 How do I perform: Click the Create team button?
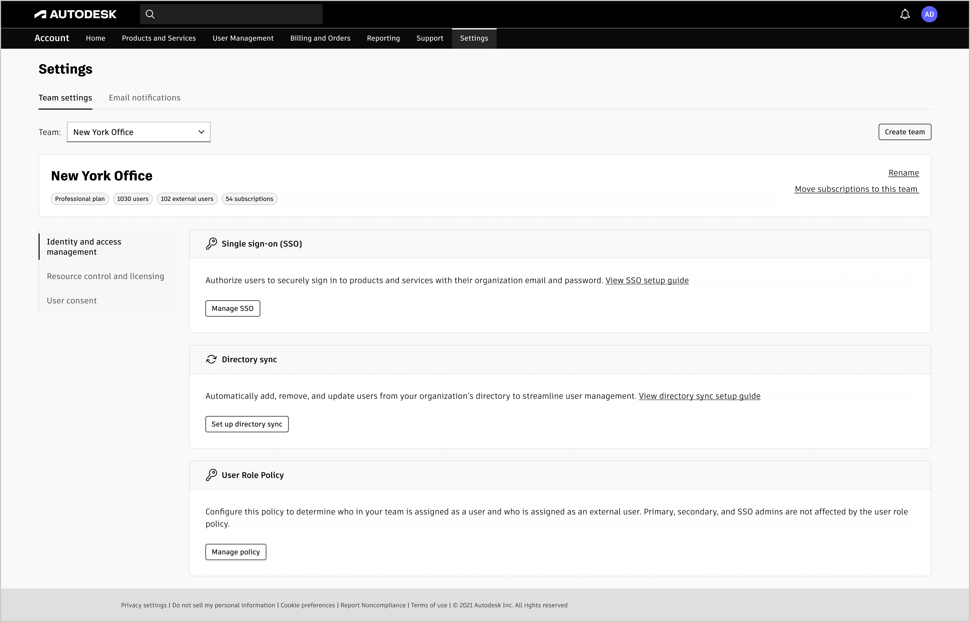pyautogui.click(x=905, y=132)
